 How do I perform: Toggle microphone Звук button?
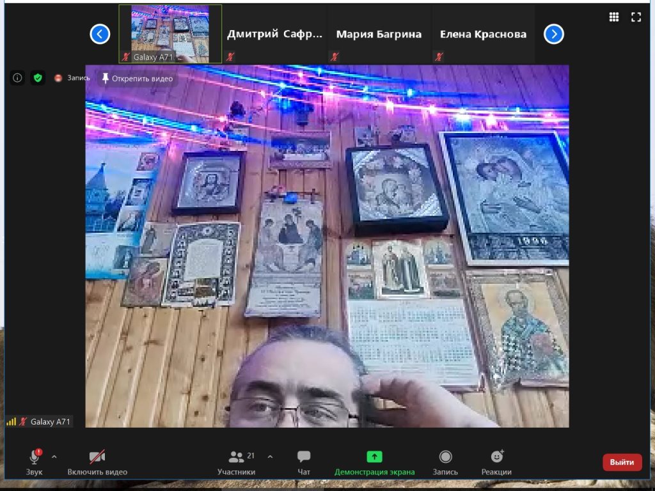35,463
